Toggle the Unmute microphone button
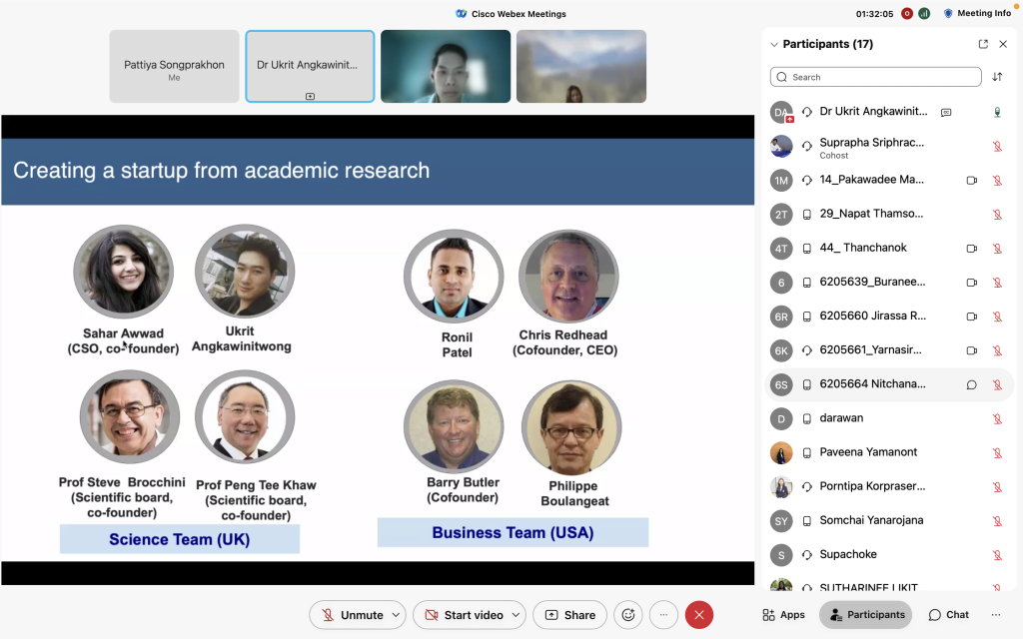 click(x=351, y=615)
